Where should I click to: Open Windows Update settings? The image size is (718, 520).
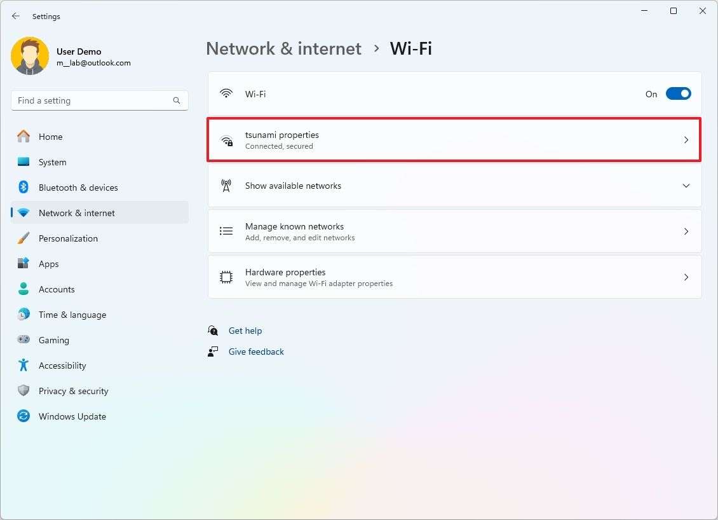(72, 416)
